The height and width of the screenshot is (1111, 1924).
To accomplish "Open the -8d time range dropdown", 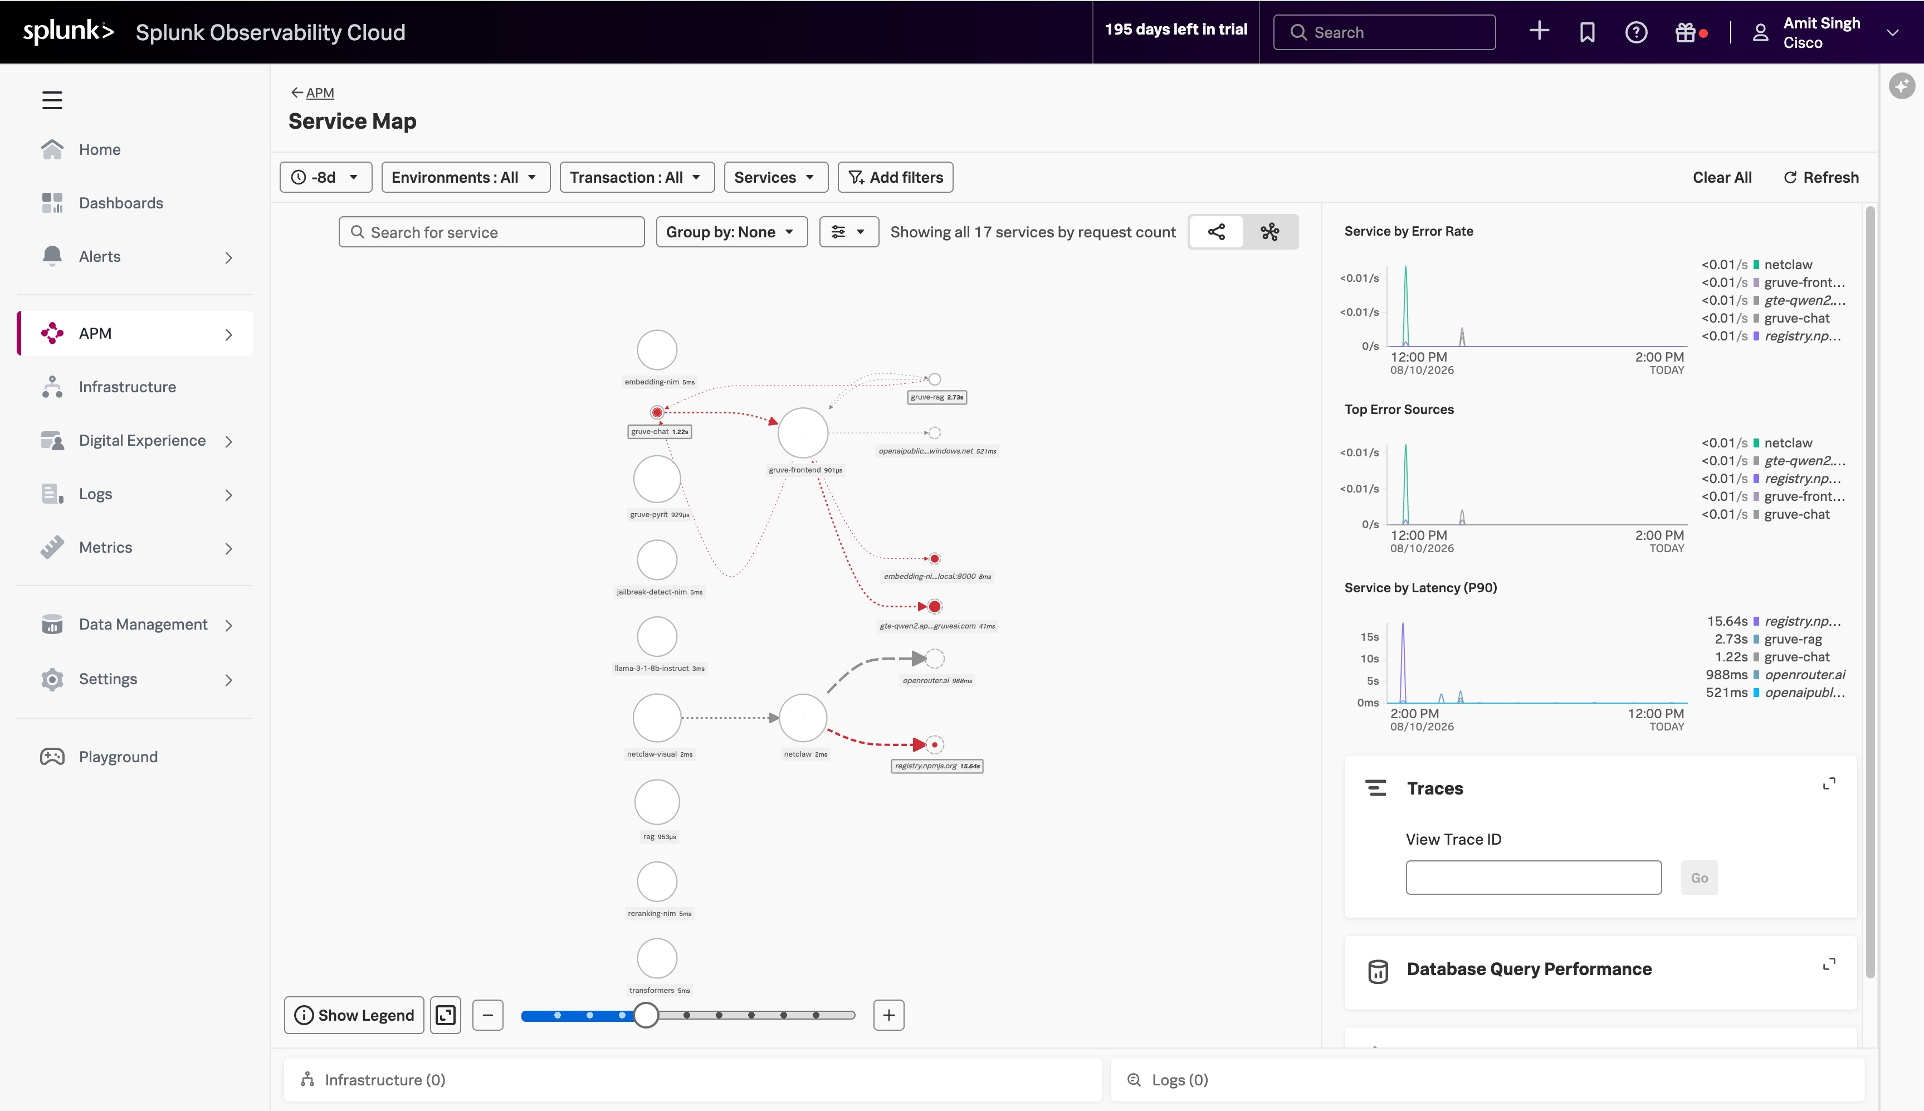I will (x=326, y=177).
